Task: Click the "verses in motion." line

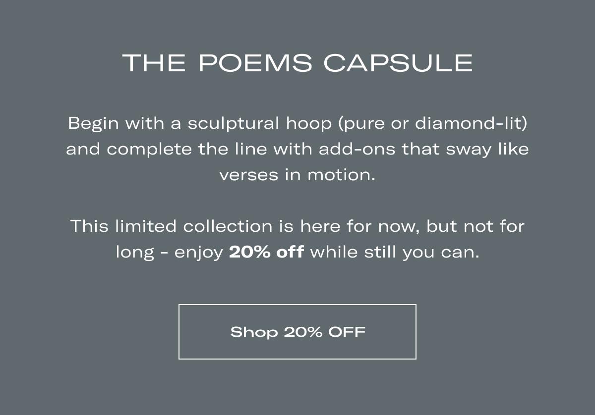Action: [x=297, y=175]
